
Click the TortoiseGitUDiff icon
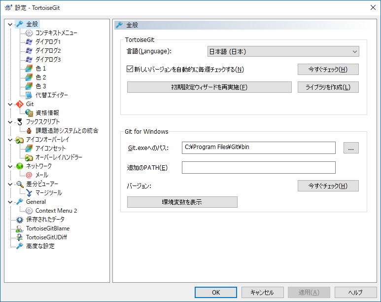click(x=20, y=237)
